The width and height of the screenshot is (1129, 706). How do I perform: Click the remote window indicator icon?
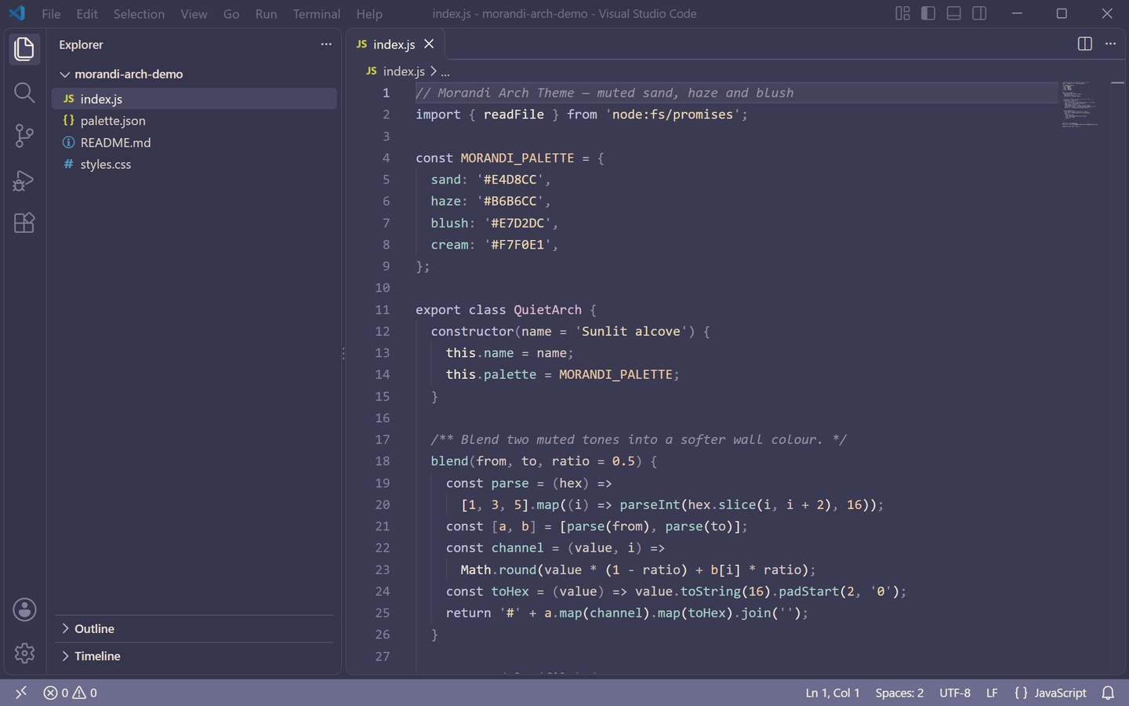(x=21, y=693)
